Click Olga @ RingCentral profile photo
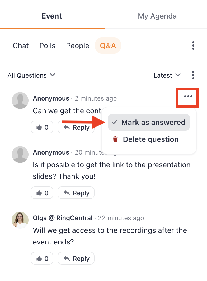 point(20,220)
